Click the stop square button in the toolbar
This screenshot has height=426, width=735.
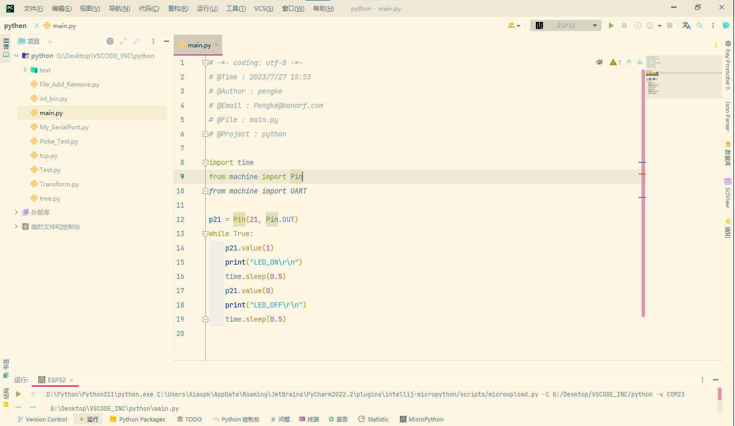pos(670,25)
